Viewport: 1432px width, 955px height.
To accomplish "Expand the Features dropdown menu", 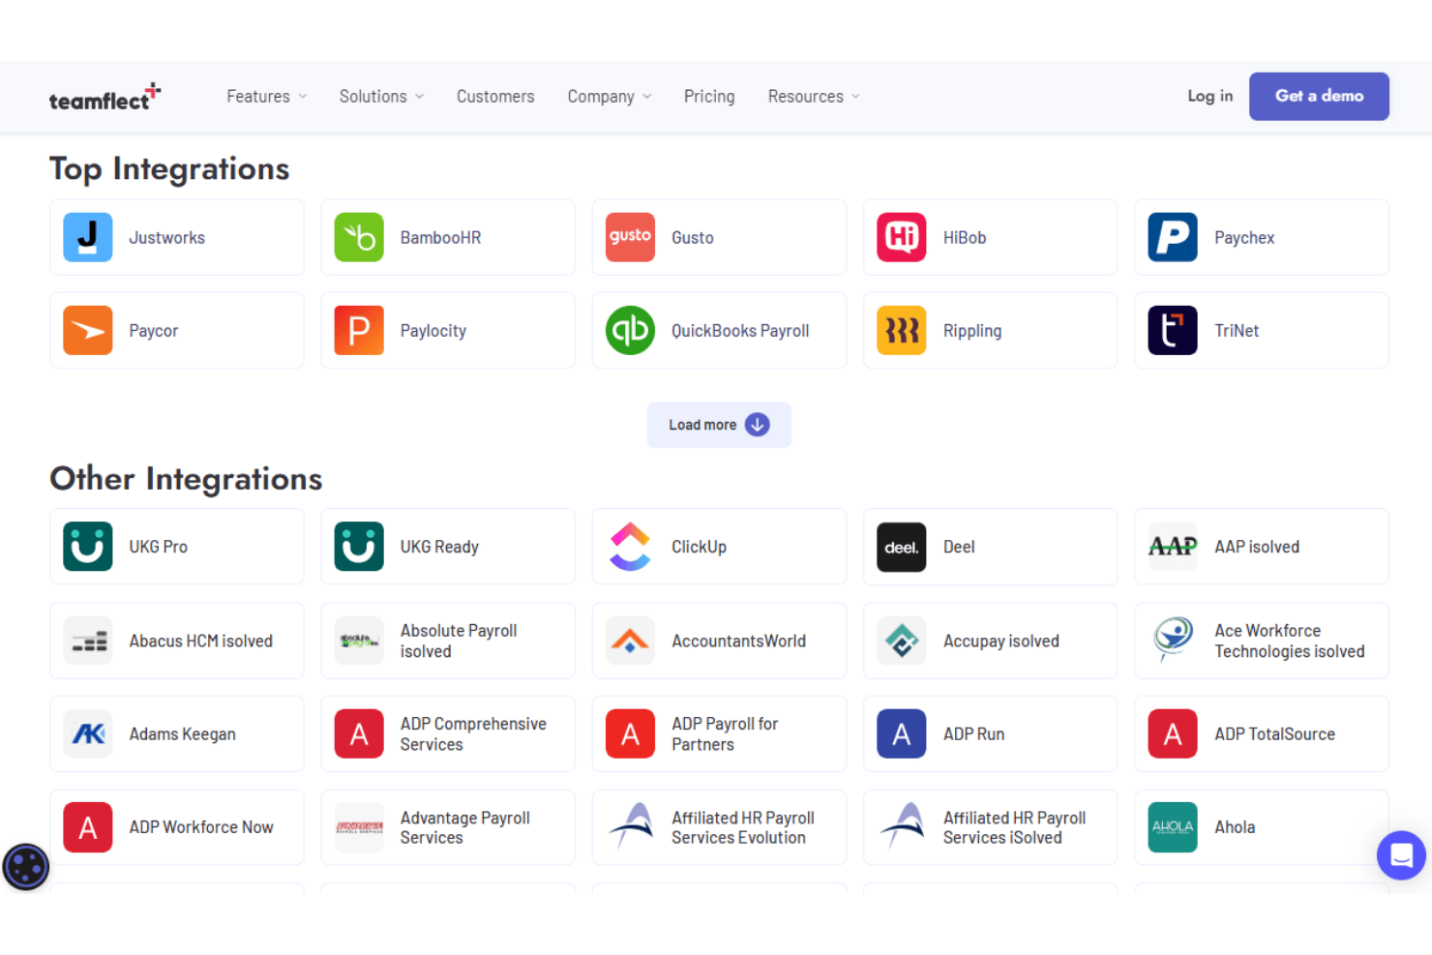I will point(267,97).
